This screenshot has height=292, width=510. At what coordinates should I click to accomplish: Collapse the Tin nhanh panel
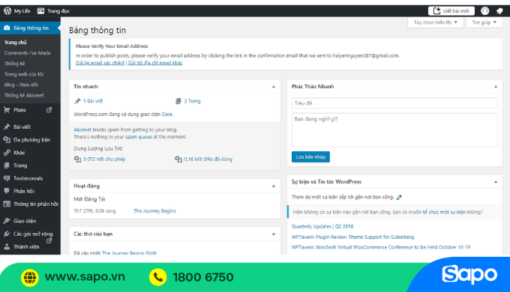pyautogui.click(x=274, y=87)
